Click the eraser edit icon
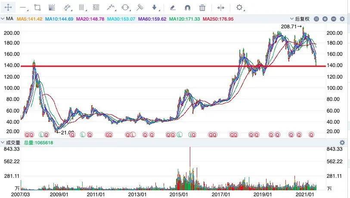This screenshot has height=198, width=350. [173, 8]
